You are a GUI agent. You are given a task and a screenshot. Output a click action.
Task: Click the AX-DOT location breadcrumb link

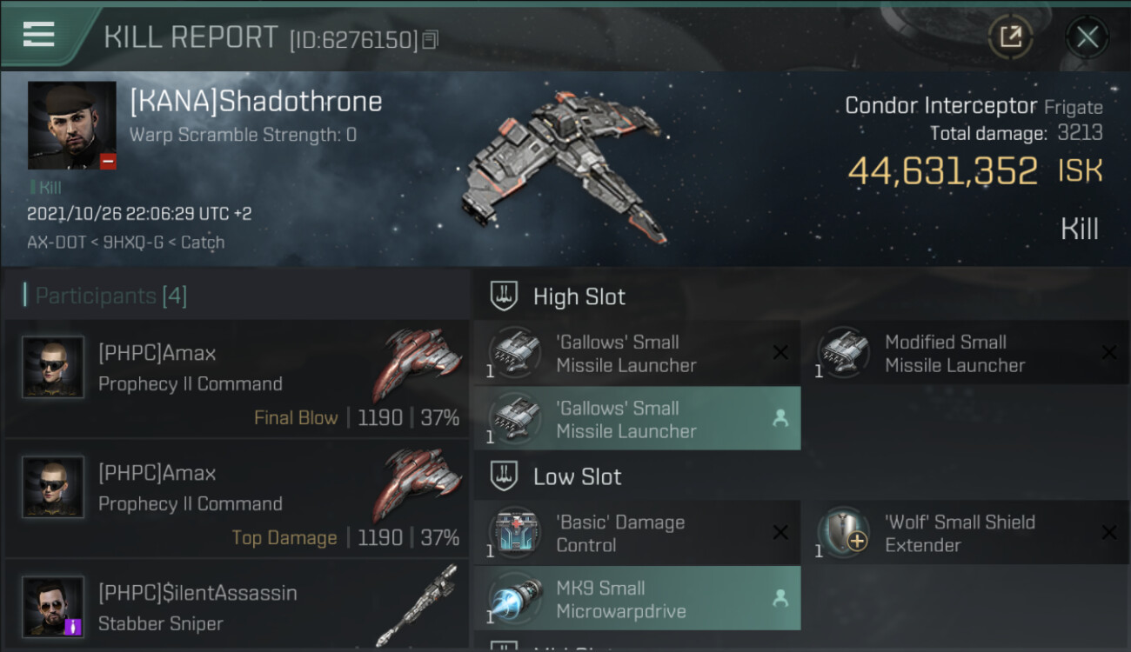point(59,243)
